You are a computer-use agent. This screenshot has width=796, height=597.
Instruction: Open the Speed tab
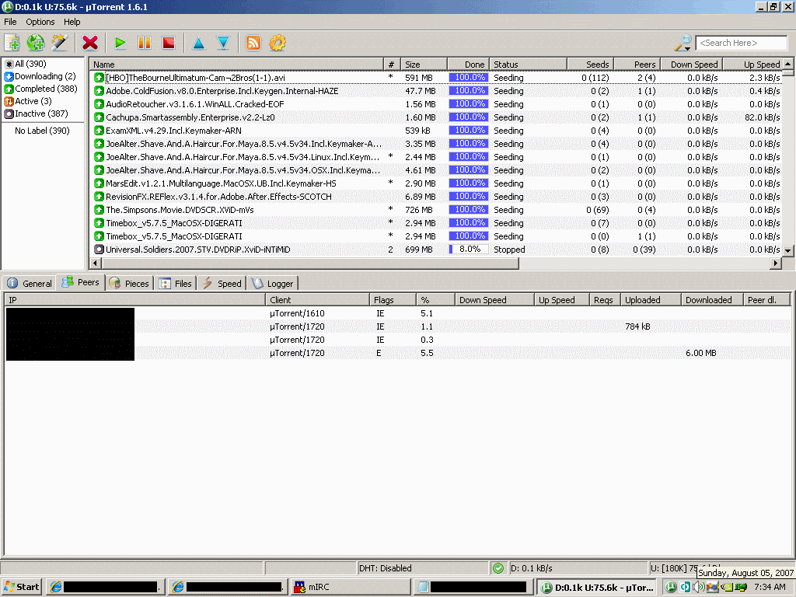click(x=222, y=284)
